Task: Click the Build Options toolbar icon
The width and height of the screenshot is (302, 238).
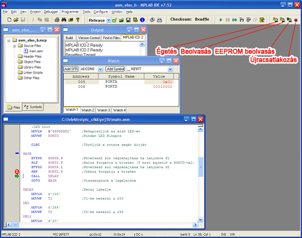Action: tap(135, 20)
